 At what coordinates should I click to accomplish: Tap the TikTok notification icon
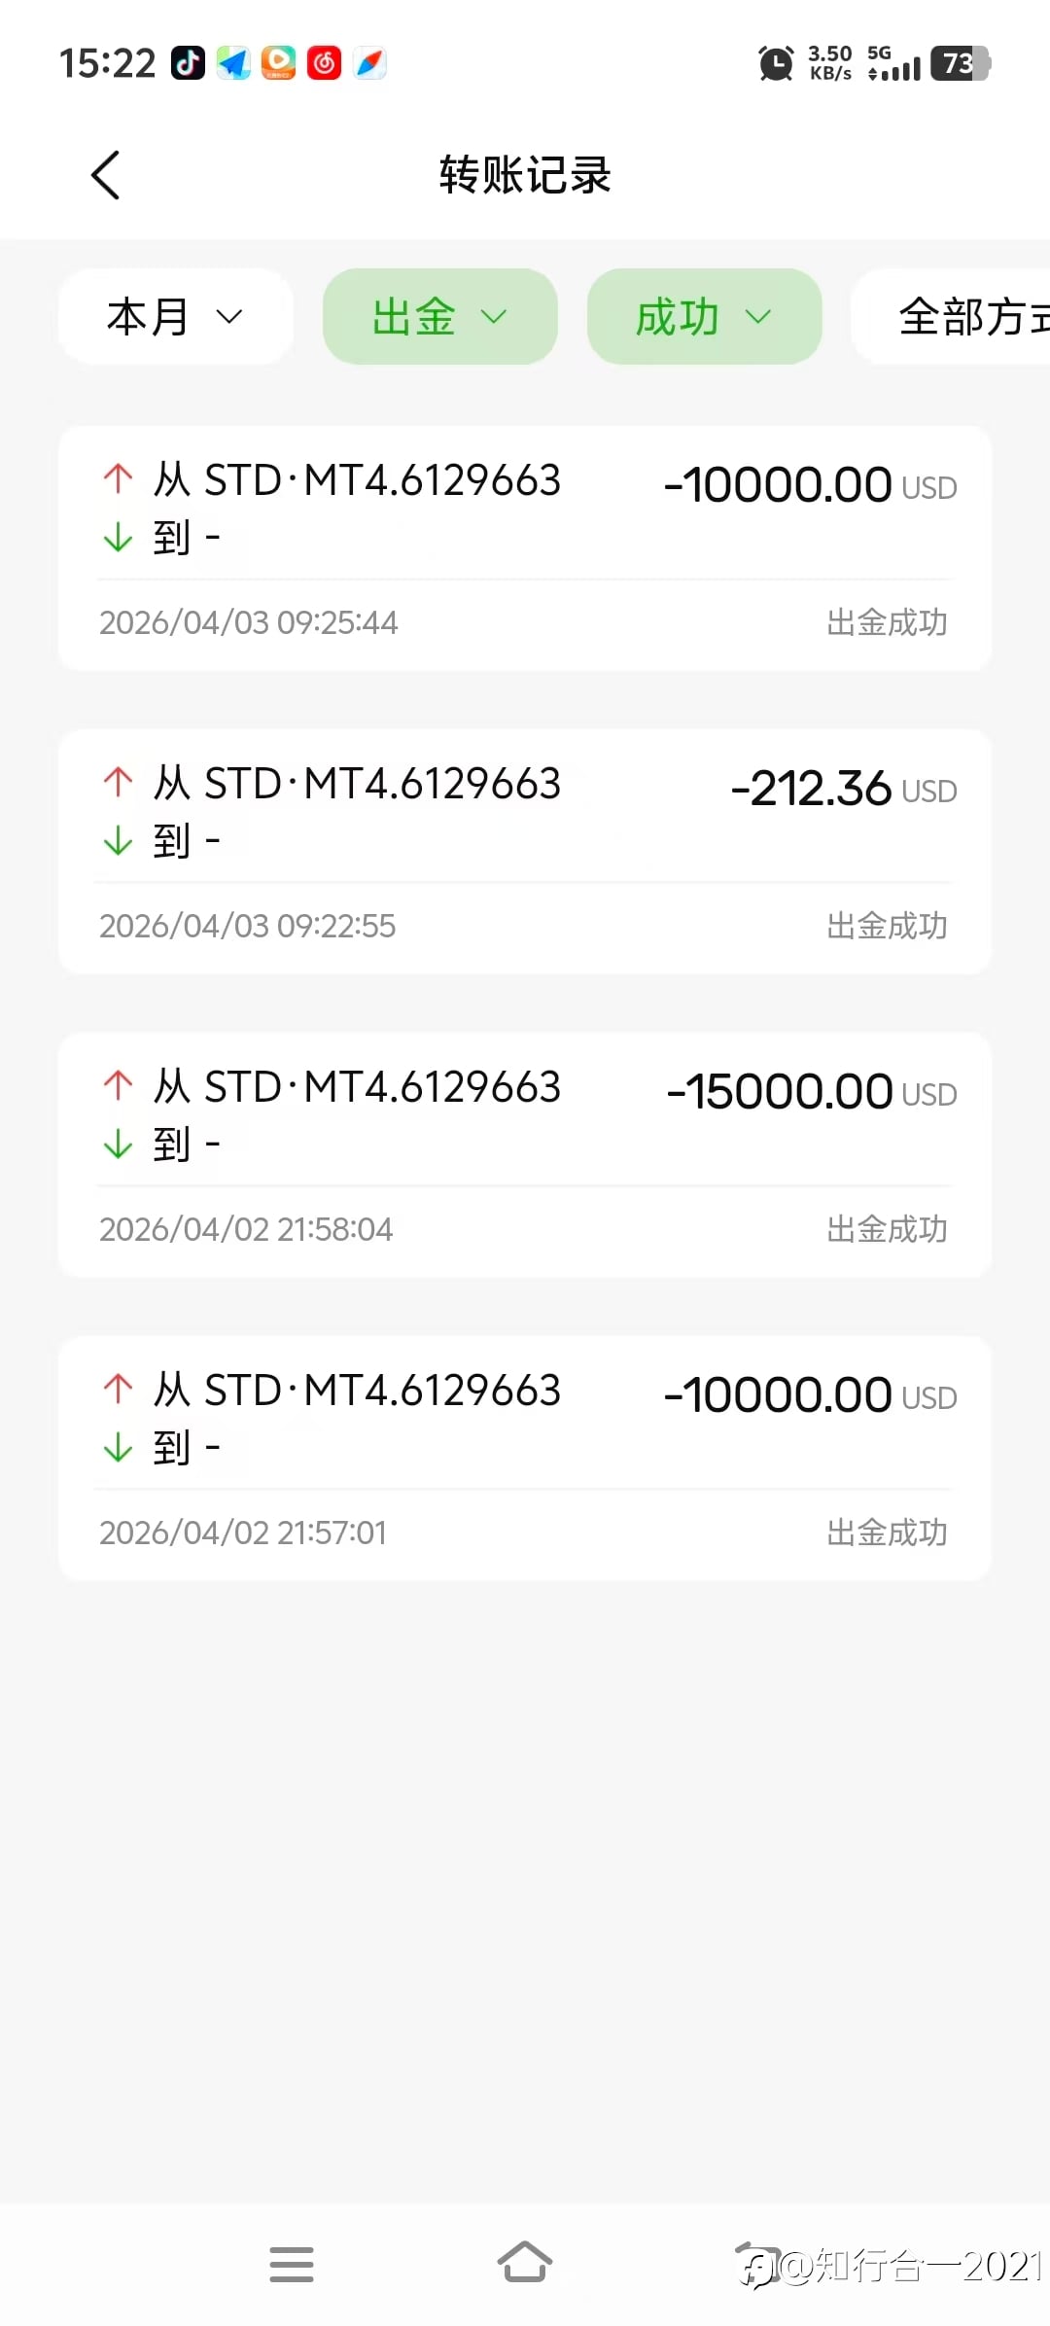point(188,63)
